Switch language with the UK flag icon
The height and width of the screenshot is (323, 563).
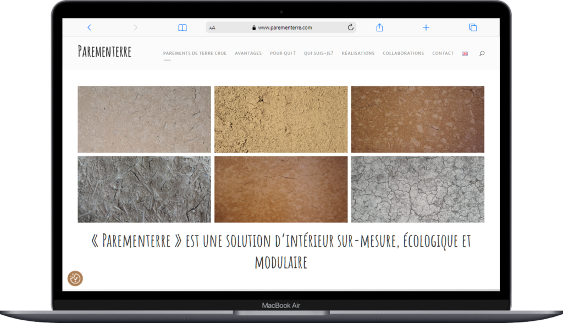465,53
